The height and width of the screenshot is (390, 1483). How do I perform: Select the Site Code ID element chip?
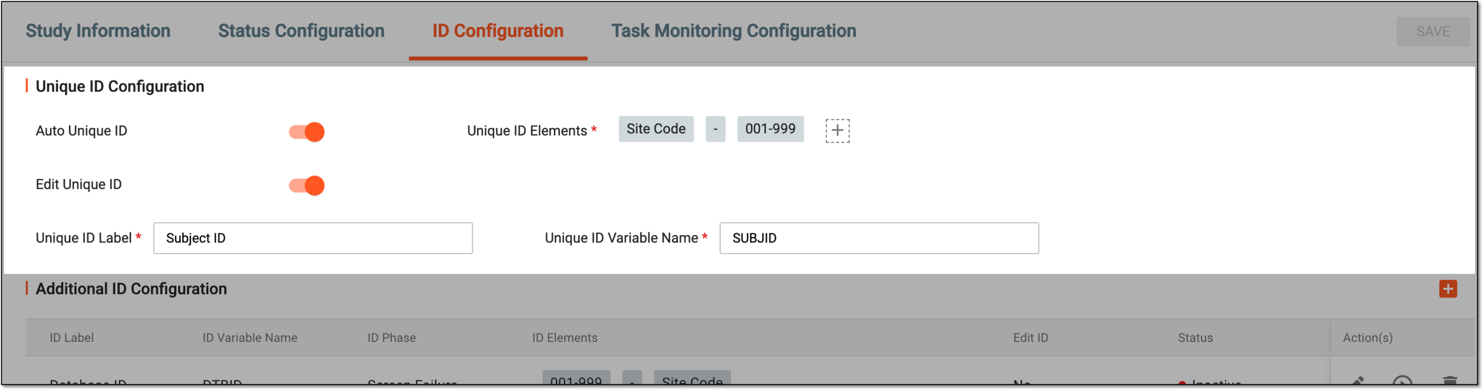pos(656,129)
